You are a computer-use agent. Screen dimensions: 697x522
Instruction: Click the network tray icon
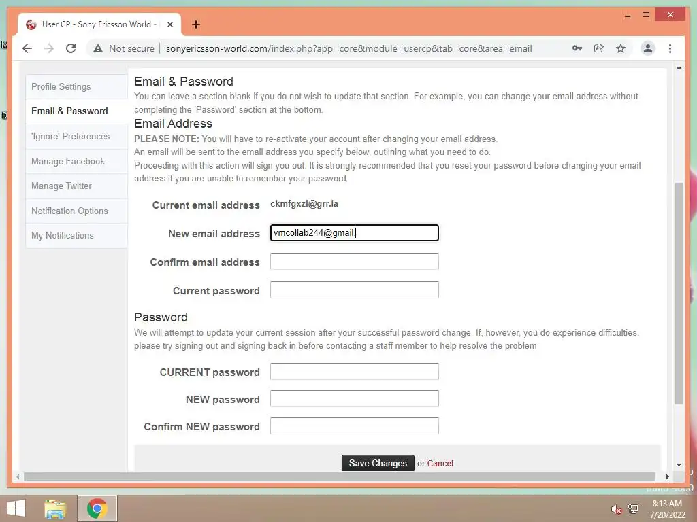point(633,508)
